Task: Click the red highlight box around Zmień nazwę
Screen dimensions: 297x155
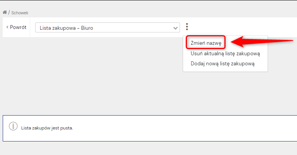Action: pyautogui.click(x=206, y=42)
